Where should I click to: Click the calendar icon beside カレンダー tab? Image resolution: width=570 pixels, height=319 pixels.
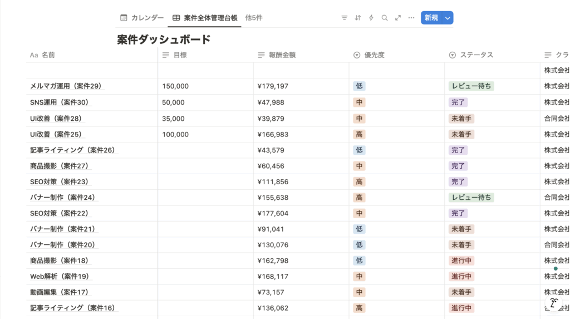124,18
